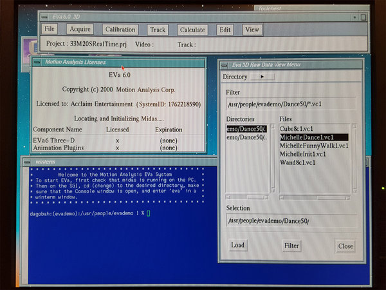The image size is (386, 290).
Task: Open the View menu
Action: [x=252, y=30]
